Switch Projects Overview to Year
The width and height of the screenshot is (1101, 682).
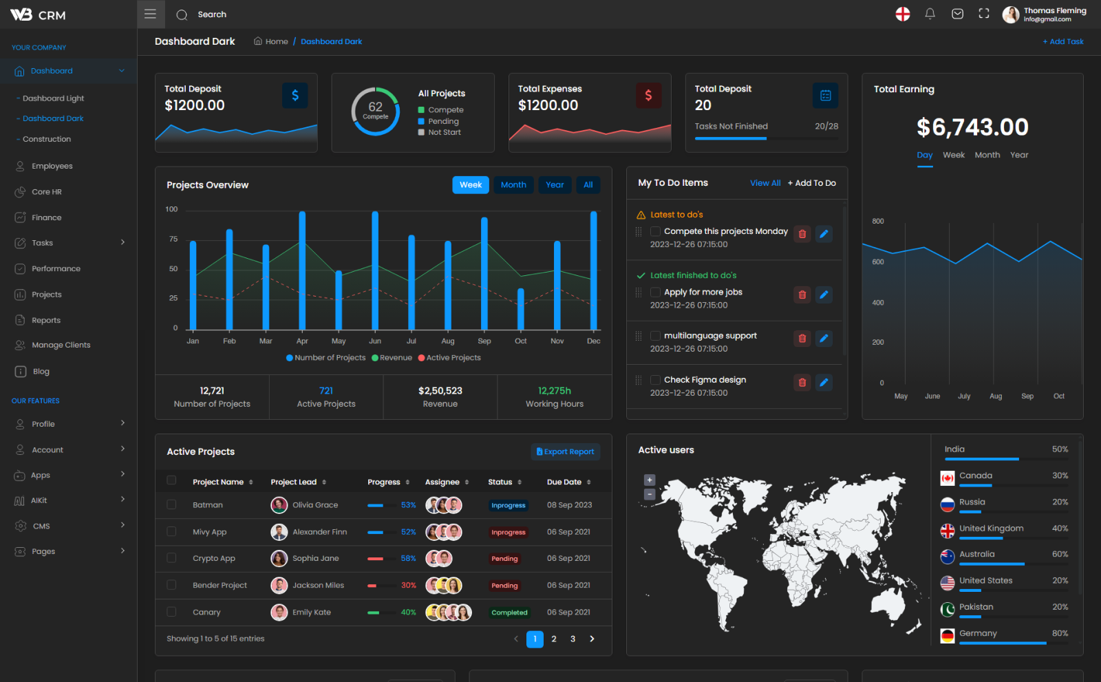[x=555, y=185]
